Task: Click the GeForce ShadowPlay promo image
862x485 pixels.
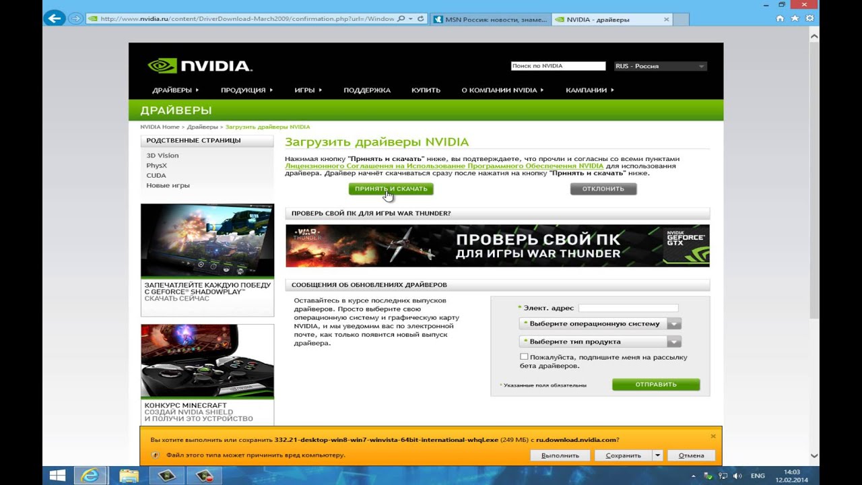Action: (207, 240)
